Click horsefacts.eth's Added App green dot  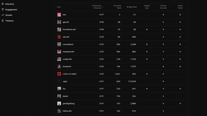pos(147,29)
